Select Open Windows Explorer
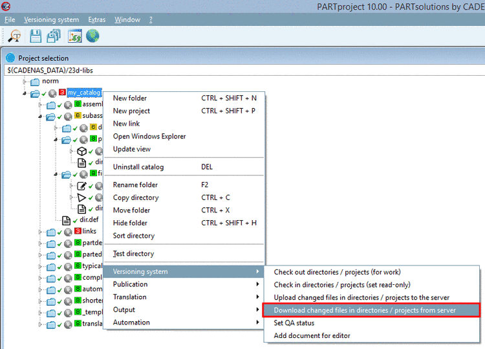This screenshot has width=485, height=349. pos(184,136)
